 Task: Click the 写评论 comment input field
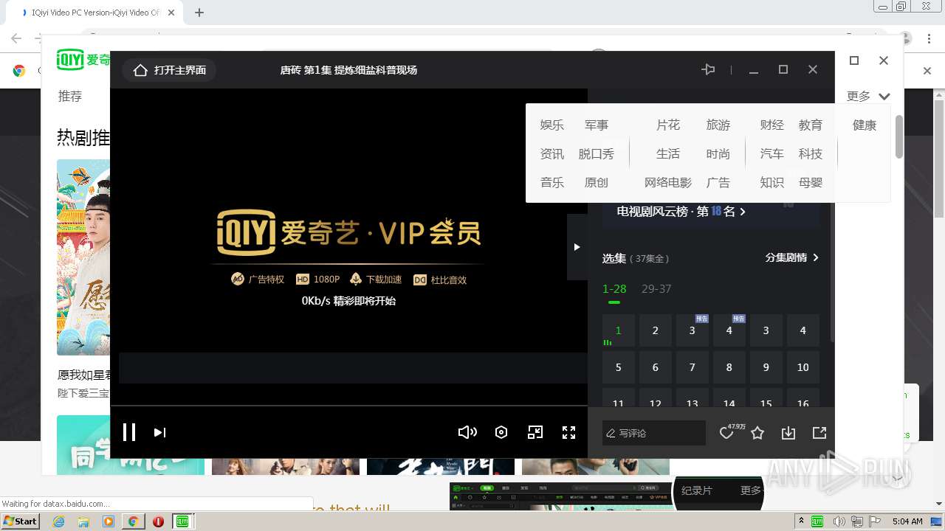click(654, 433)
